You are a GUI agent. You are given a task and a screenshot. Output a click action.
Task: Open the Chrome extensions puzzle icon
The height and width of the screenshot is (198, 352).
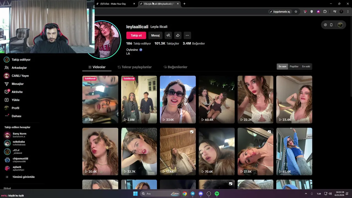(325, 12)
